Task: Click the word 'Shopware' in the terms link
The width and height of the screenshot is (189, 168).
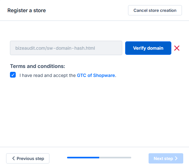Action: 104,76
